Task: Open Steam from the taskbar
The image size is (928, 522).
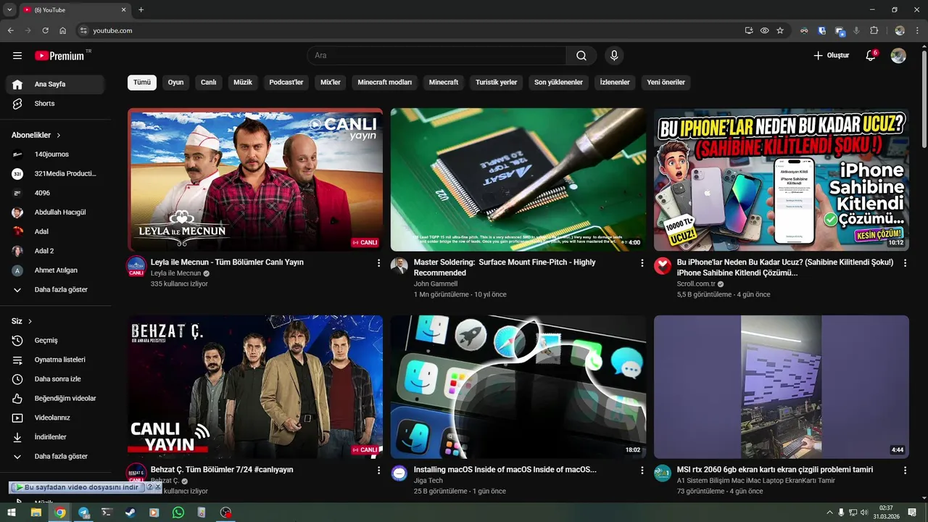Action: [130, 513]
